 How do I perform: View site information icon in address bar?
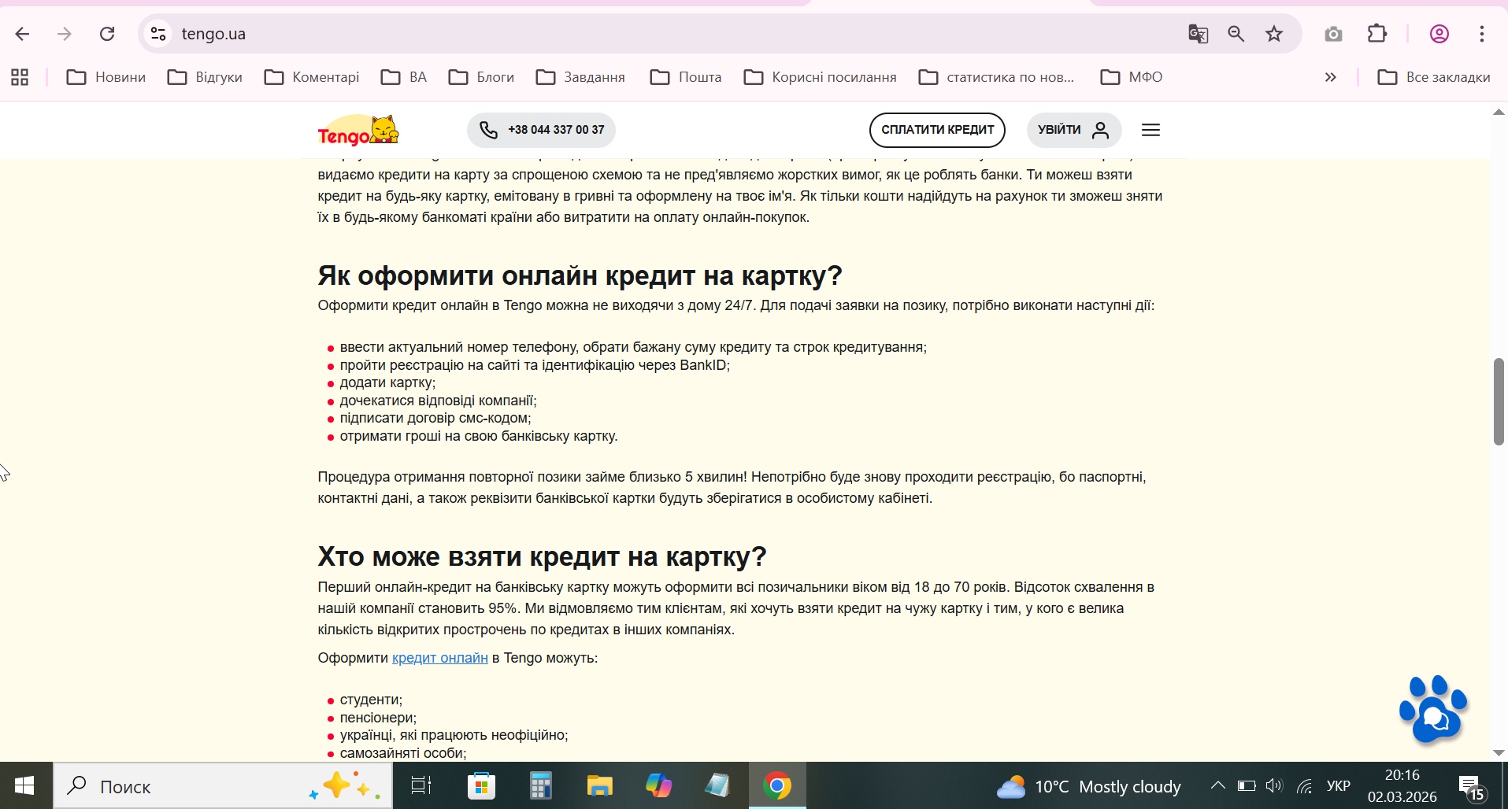[158, 34]
